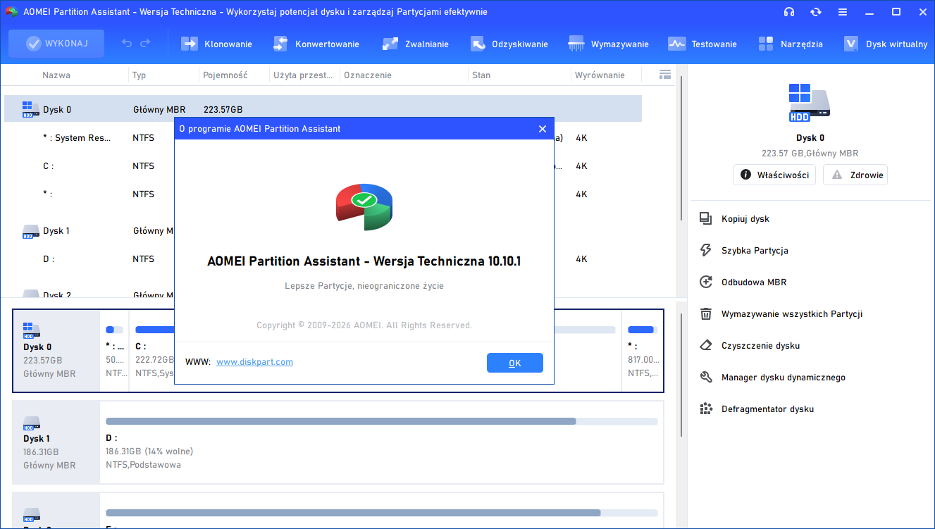This screenshot has height=529, width=935.
Task: Click the Odzyskiwanie recovery icon
Action: [x=478, y=44]
